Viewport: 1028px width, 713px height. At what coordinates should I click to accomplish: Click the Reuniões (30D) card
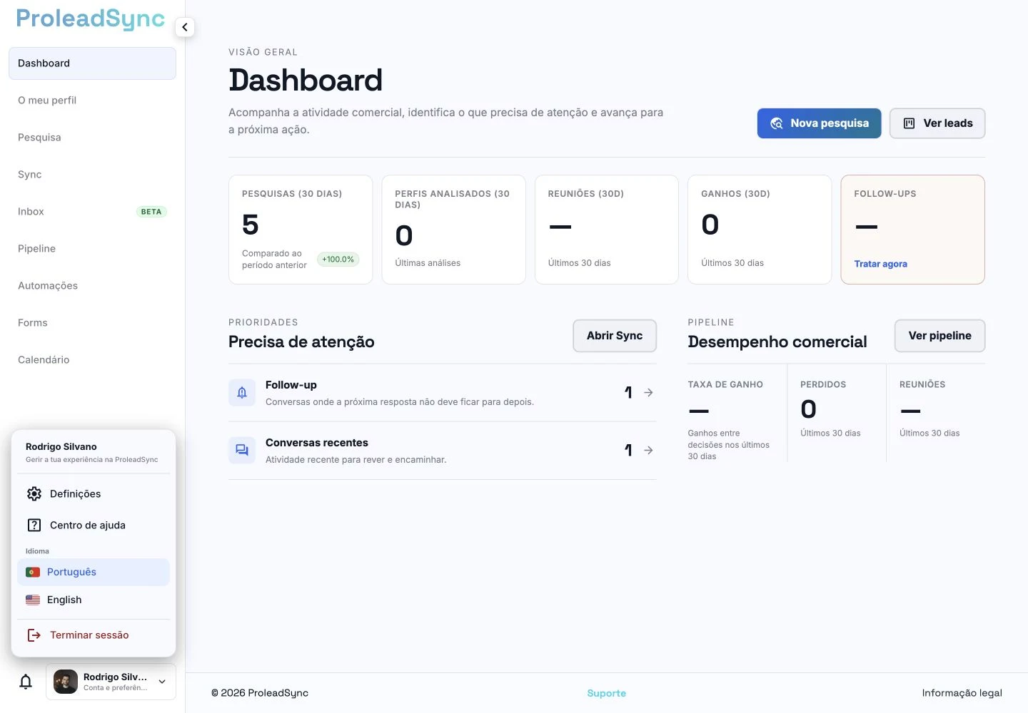607,230
